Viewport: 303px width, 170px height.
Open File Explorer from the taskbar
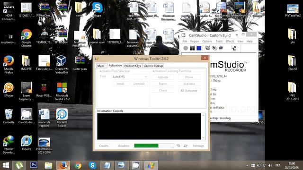tap(48, 165)
